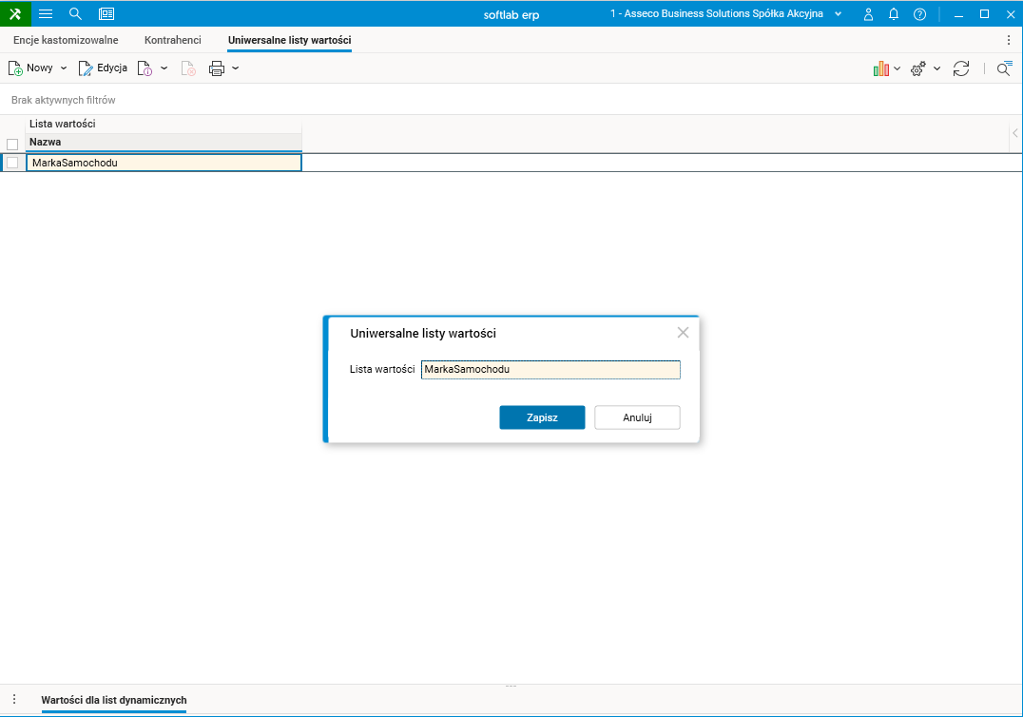Open the filter search icon
Image resolution: width=1023 pixels, height=717 pixels.
click(x=1004, y=68)
